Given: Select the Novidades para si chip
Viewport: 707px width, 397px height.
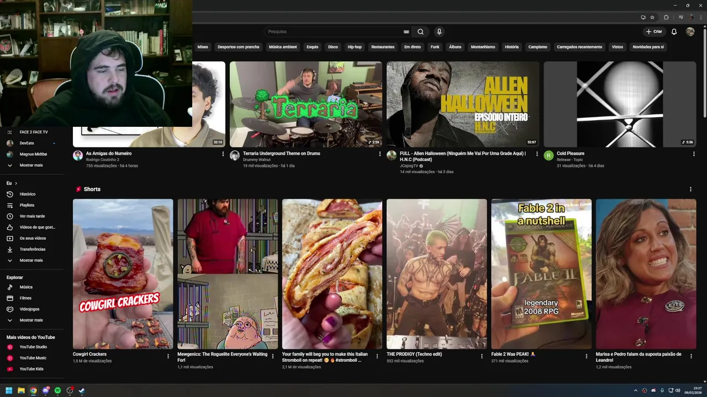Looking at the screenshot, I should point(648,47).
